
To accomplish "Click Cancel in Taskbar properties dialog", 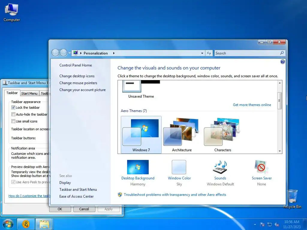I will coord(84,209).
